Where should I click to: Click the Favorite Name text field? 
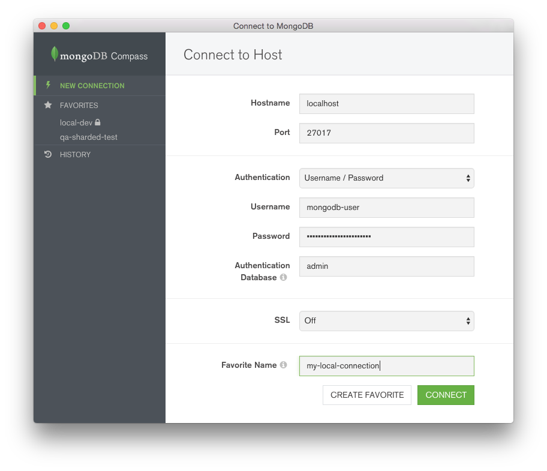coord(386,366)
